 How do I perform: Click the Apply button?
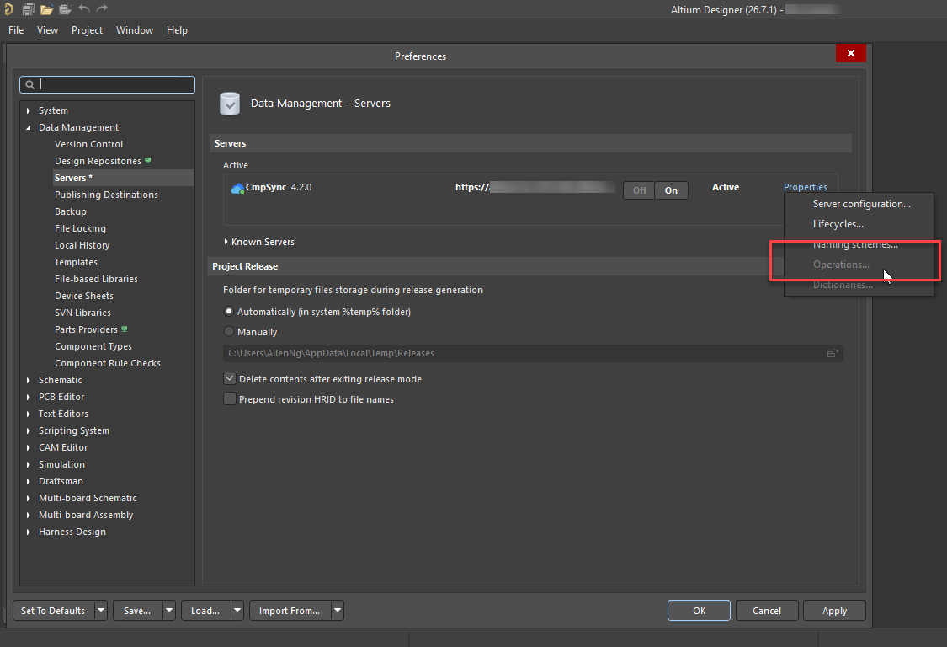pos(834,611)
